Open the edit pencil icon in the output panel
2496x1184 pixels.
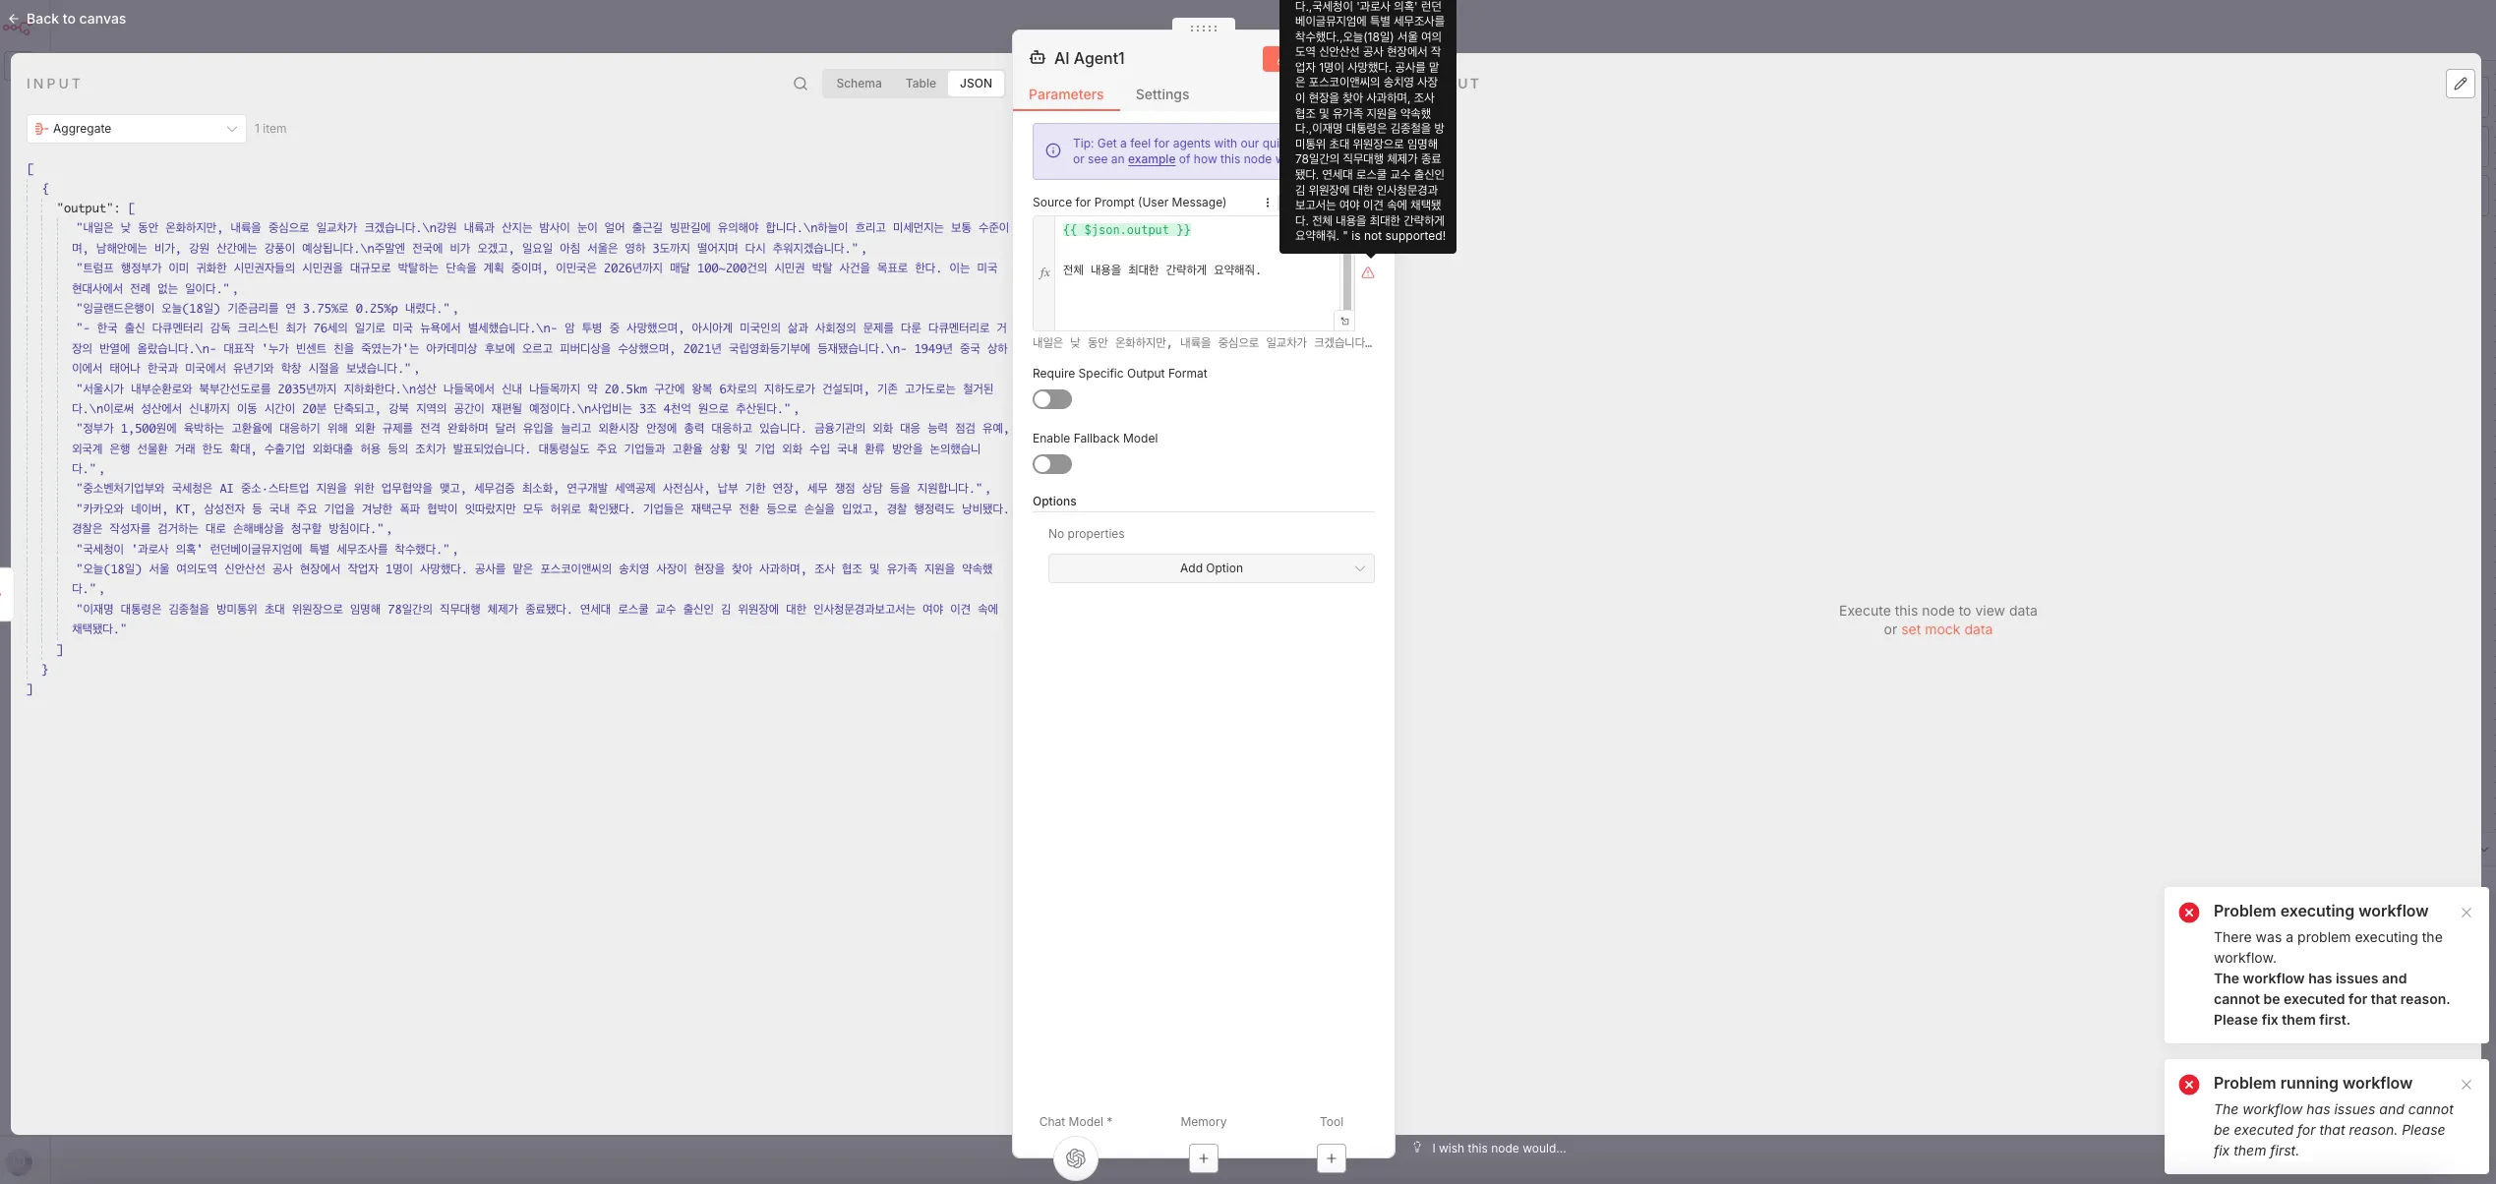click(2461, 84)
